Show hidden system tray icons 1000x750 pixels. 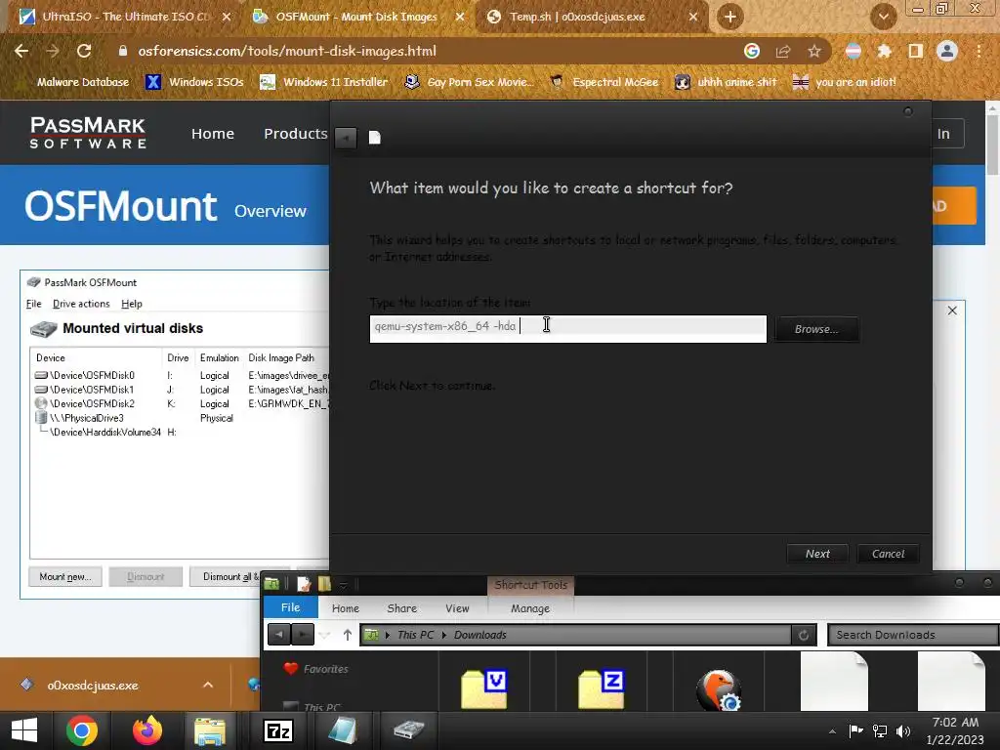tap(832, 731)
